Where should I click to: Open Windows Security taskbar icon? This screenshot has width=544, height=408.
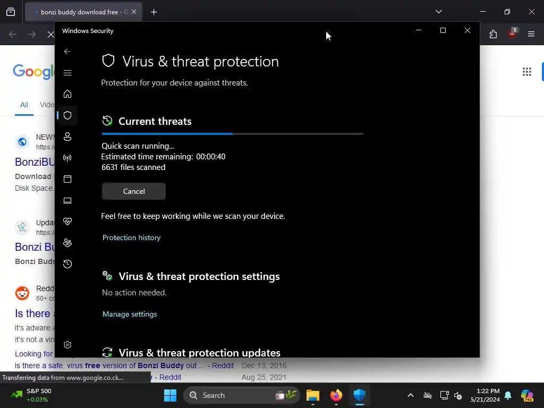pyautogui.click(x=360, y=395)
